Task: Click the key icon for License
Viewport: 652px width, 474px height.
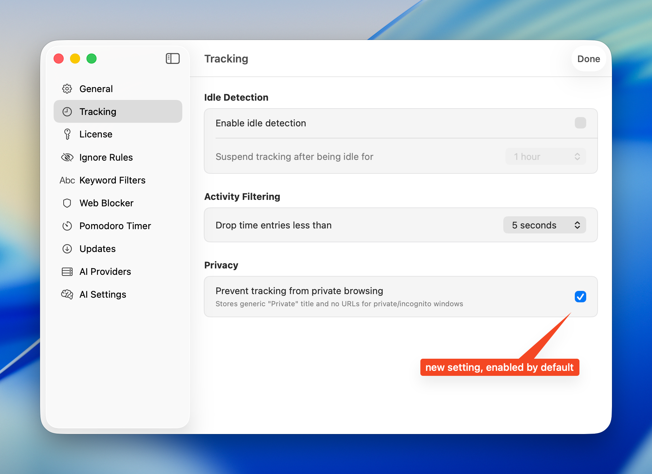Action: point(67,134)
